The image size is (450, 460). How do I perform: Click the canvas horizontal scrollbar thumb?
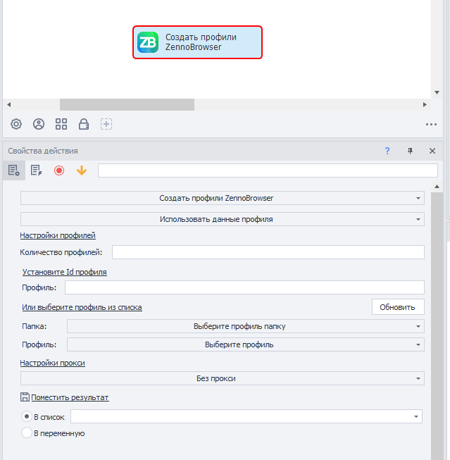pyautogui.click(x=127, y=104)
